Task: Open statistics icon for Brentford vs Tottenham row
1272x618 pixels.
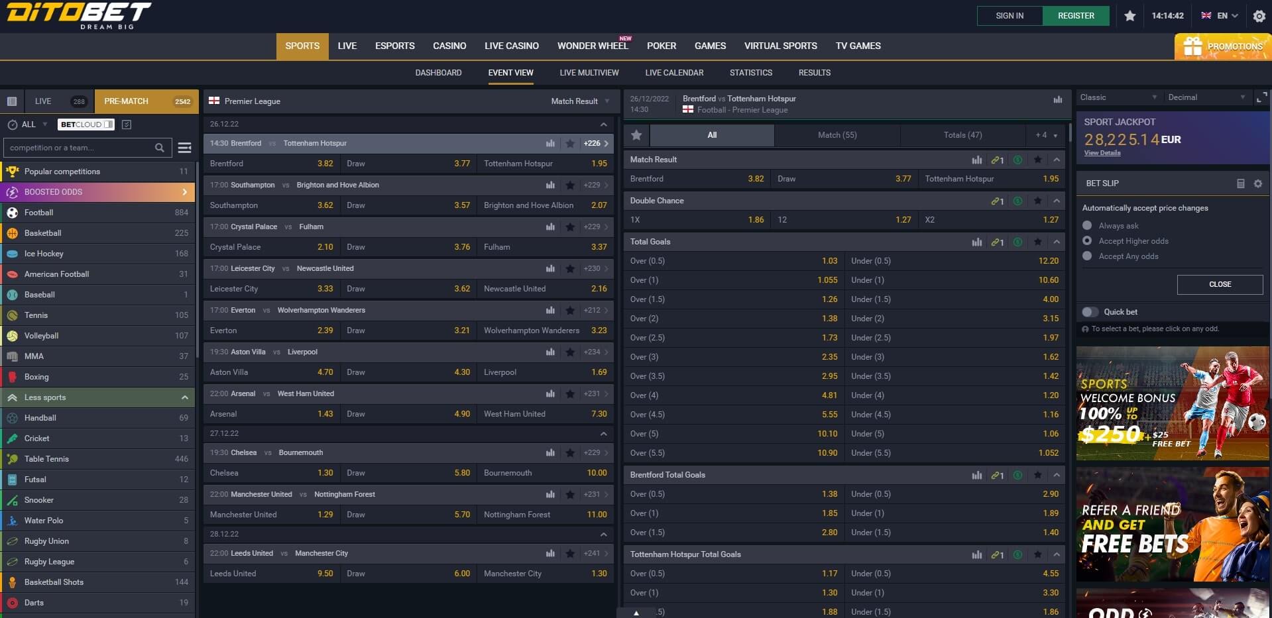Action: coord(550,143)
